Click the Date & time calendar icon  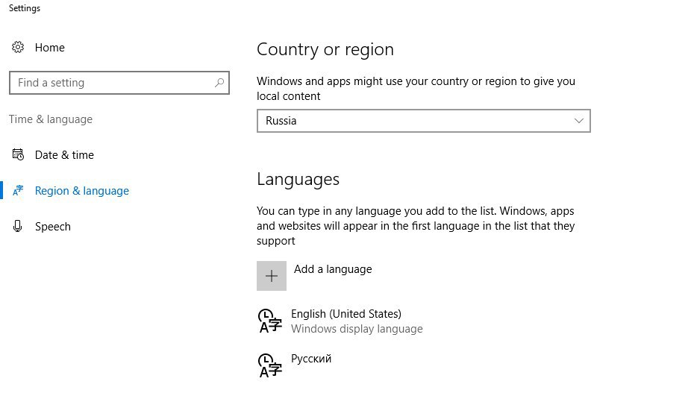[x=18, y=154]
